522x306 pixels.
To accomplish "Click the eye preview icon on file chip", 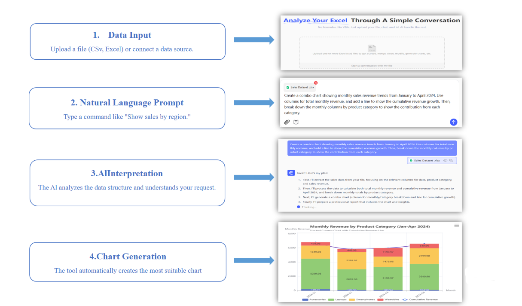I will tap(445, 160).
